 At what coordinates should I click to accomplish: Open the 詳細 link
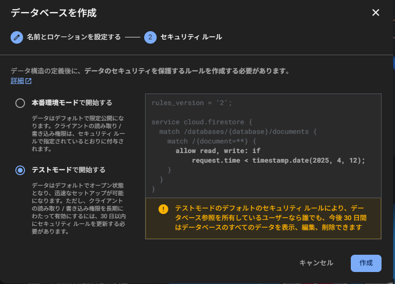17,81
